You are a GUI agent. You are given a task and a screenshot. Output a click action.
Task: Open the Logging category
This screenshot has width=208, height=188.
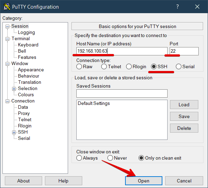point(26,33)
